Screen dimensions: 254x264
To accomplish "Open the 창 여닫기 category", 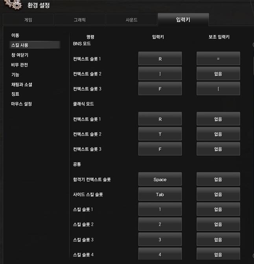I will pos(20,55).
